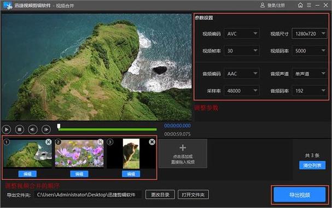The width and height of the screenshot is (332, 208).
Task: Click the main video preview area
Action: click(96, 67)
